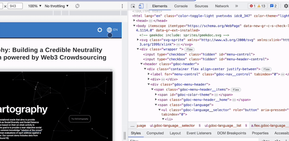Expand the collapsed div node under label
Screen dimensions: 289x141
point(149,79)
